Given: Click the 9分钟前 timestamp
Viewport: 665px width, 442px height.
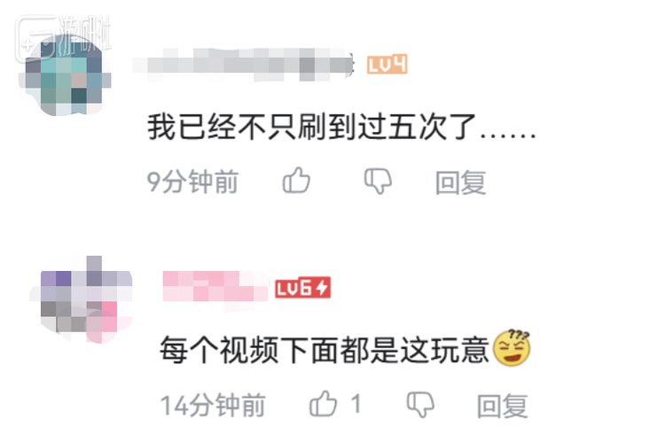Looking at the screenshot, I should point(192,182).
